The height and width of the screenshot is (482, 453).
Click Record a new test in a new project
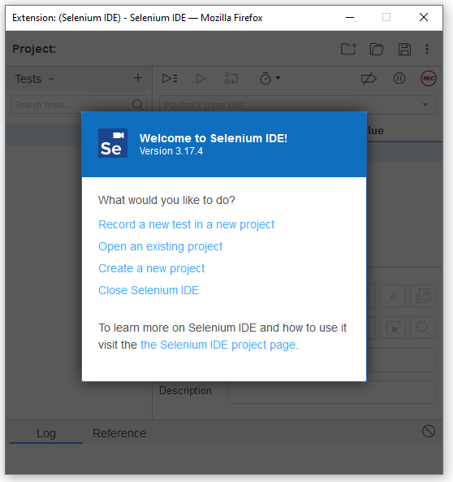click(186, 224)
